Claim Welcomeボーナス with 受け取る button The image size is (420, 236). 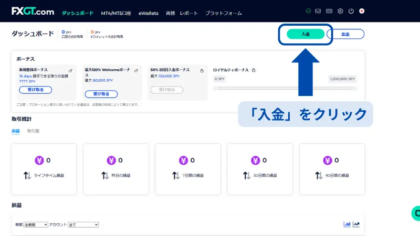pos(101,94)
